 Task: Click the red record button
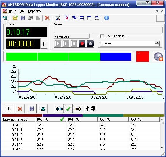coord(82,44)
